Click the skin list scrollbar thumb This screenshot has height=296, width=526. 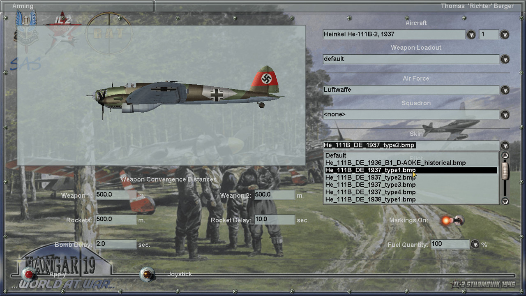(x=505, y=170)
